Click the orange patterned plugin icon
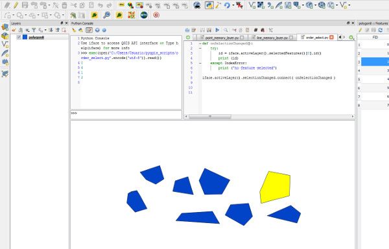 pyautogui.click(x=131, y=15)
